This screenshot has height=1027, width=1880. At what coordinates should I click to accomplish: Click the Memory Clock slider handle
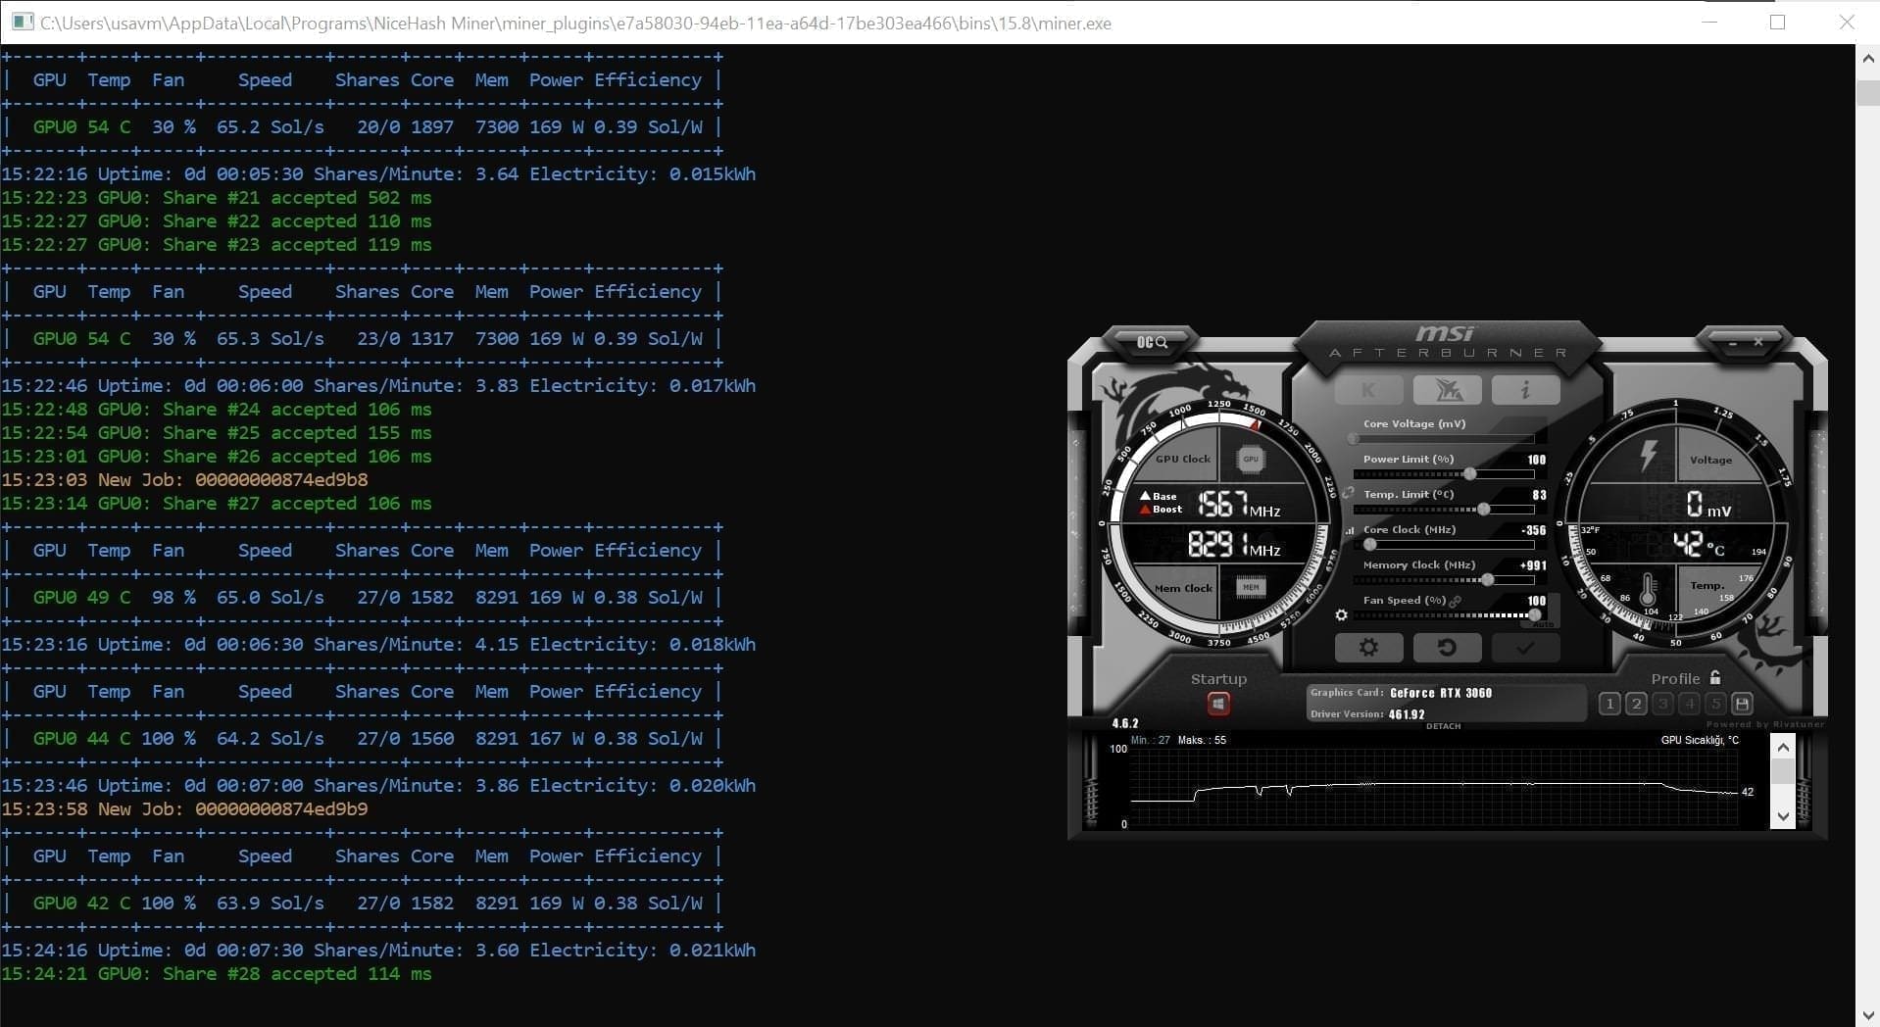point(1487,580)
